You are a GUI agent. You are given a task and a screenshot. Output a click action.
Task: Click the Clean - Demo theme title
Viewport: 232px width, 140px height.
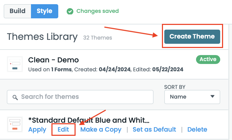(54, 60)
